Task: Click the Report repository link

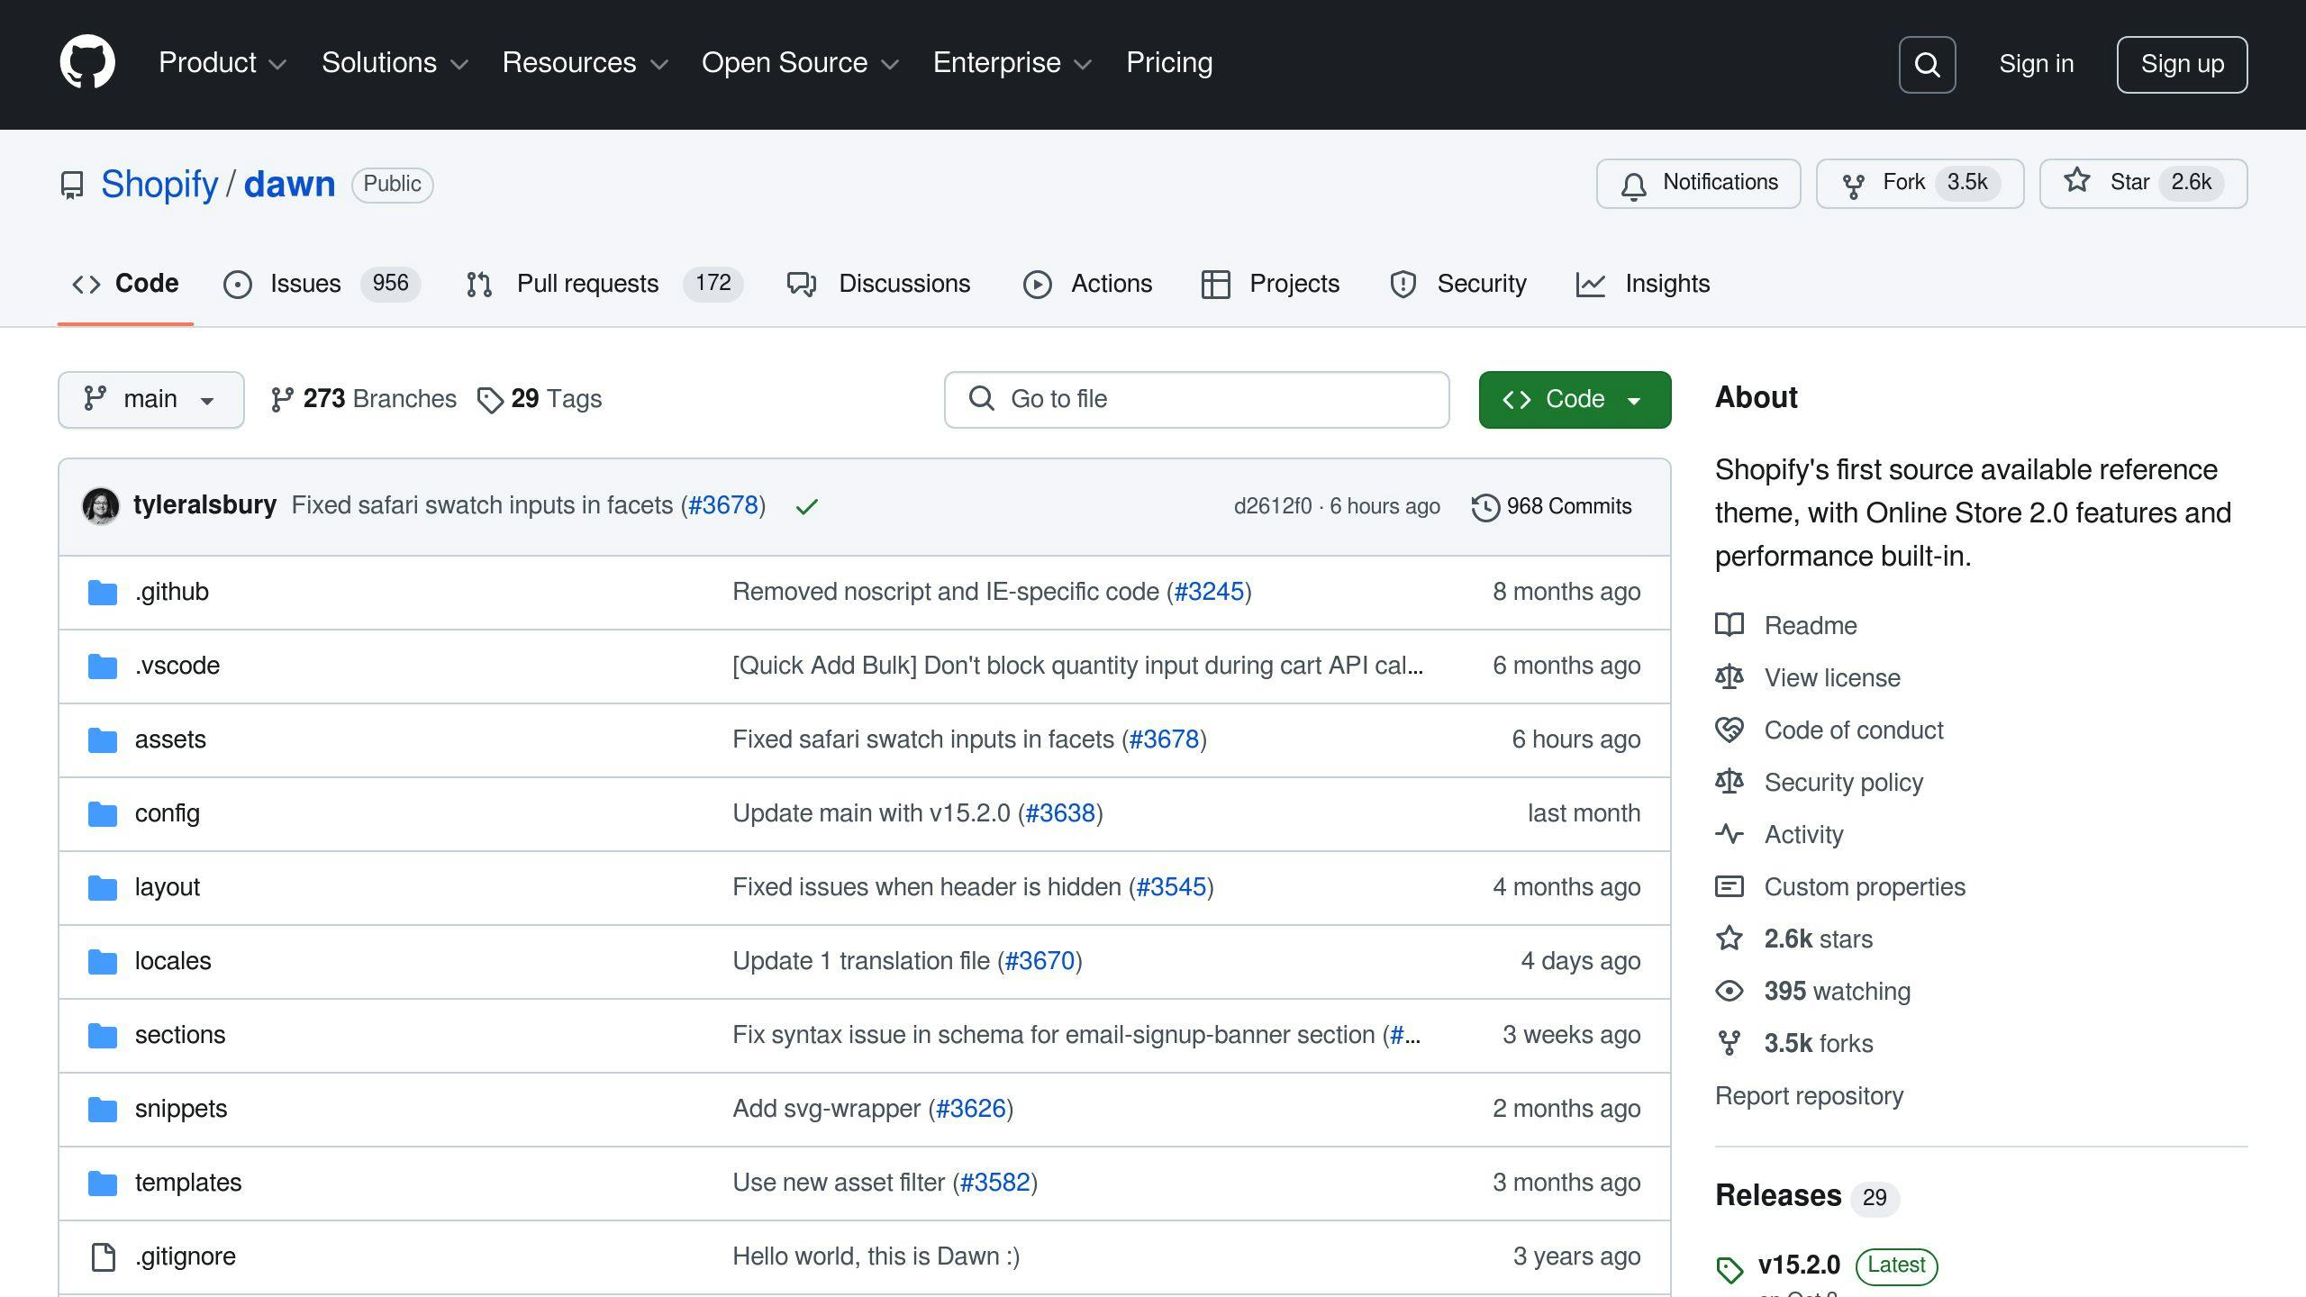Action: [x=1809, y=1095]
